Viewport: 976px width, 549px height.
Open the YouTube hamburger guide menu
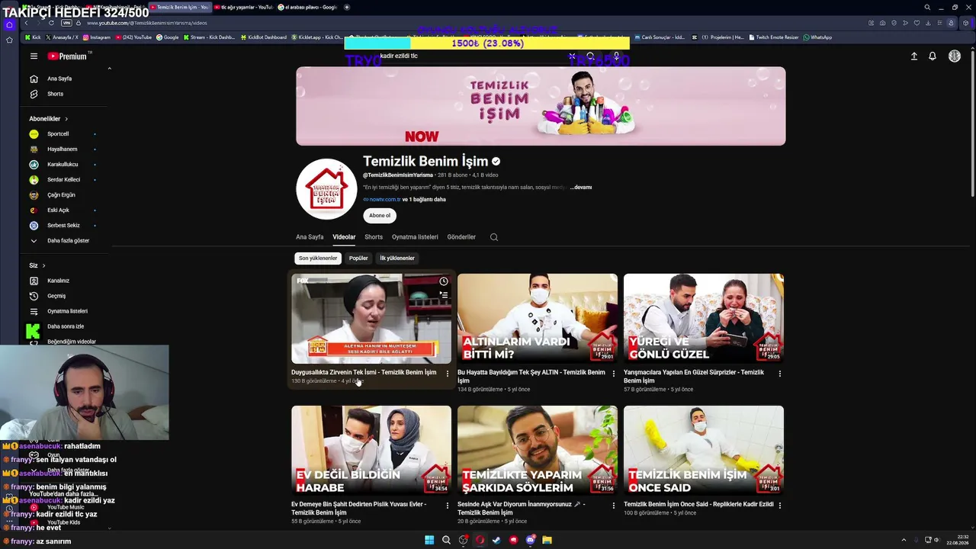[34, 56]
